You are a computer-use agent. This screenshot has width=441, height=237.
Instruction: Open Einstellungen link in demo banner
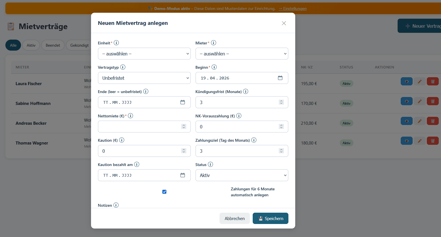(292, 8)
